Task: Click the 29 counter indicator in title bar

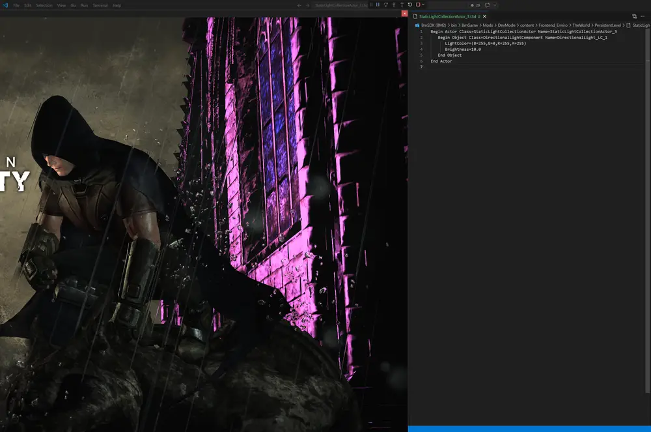Action: (x=475, y=5)
